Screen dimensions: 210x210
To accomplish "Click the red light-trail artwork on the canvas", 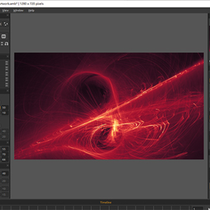I will point(109,106).
